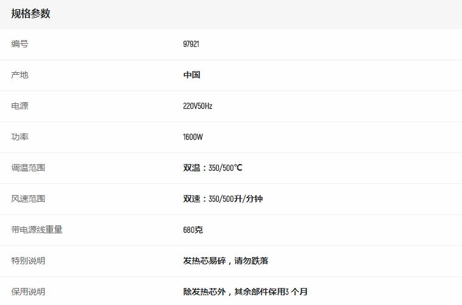462x305 pixels.
Task: Select the wattage value 1600W
Action: (193, 137)
